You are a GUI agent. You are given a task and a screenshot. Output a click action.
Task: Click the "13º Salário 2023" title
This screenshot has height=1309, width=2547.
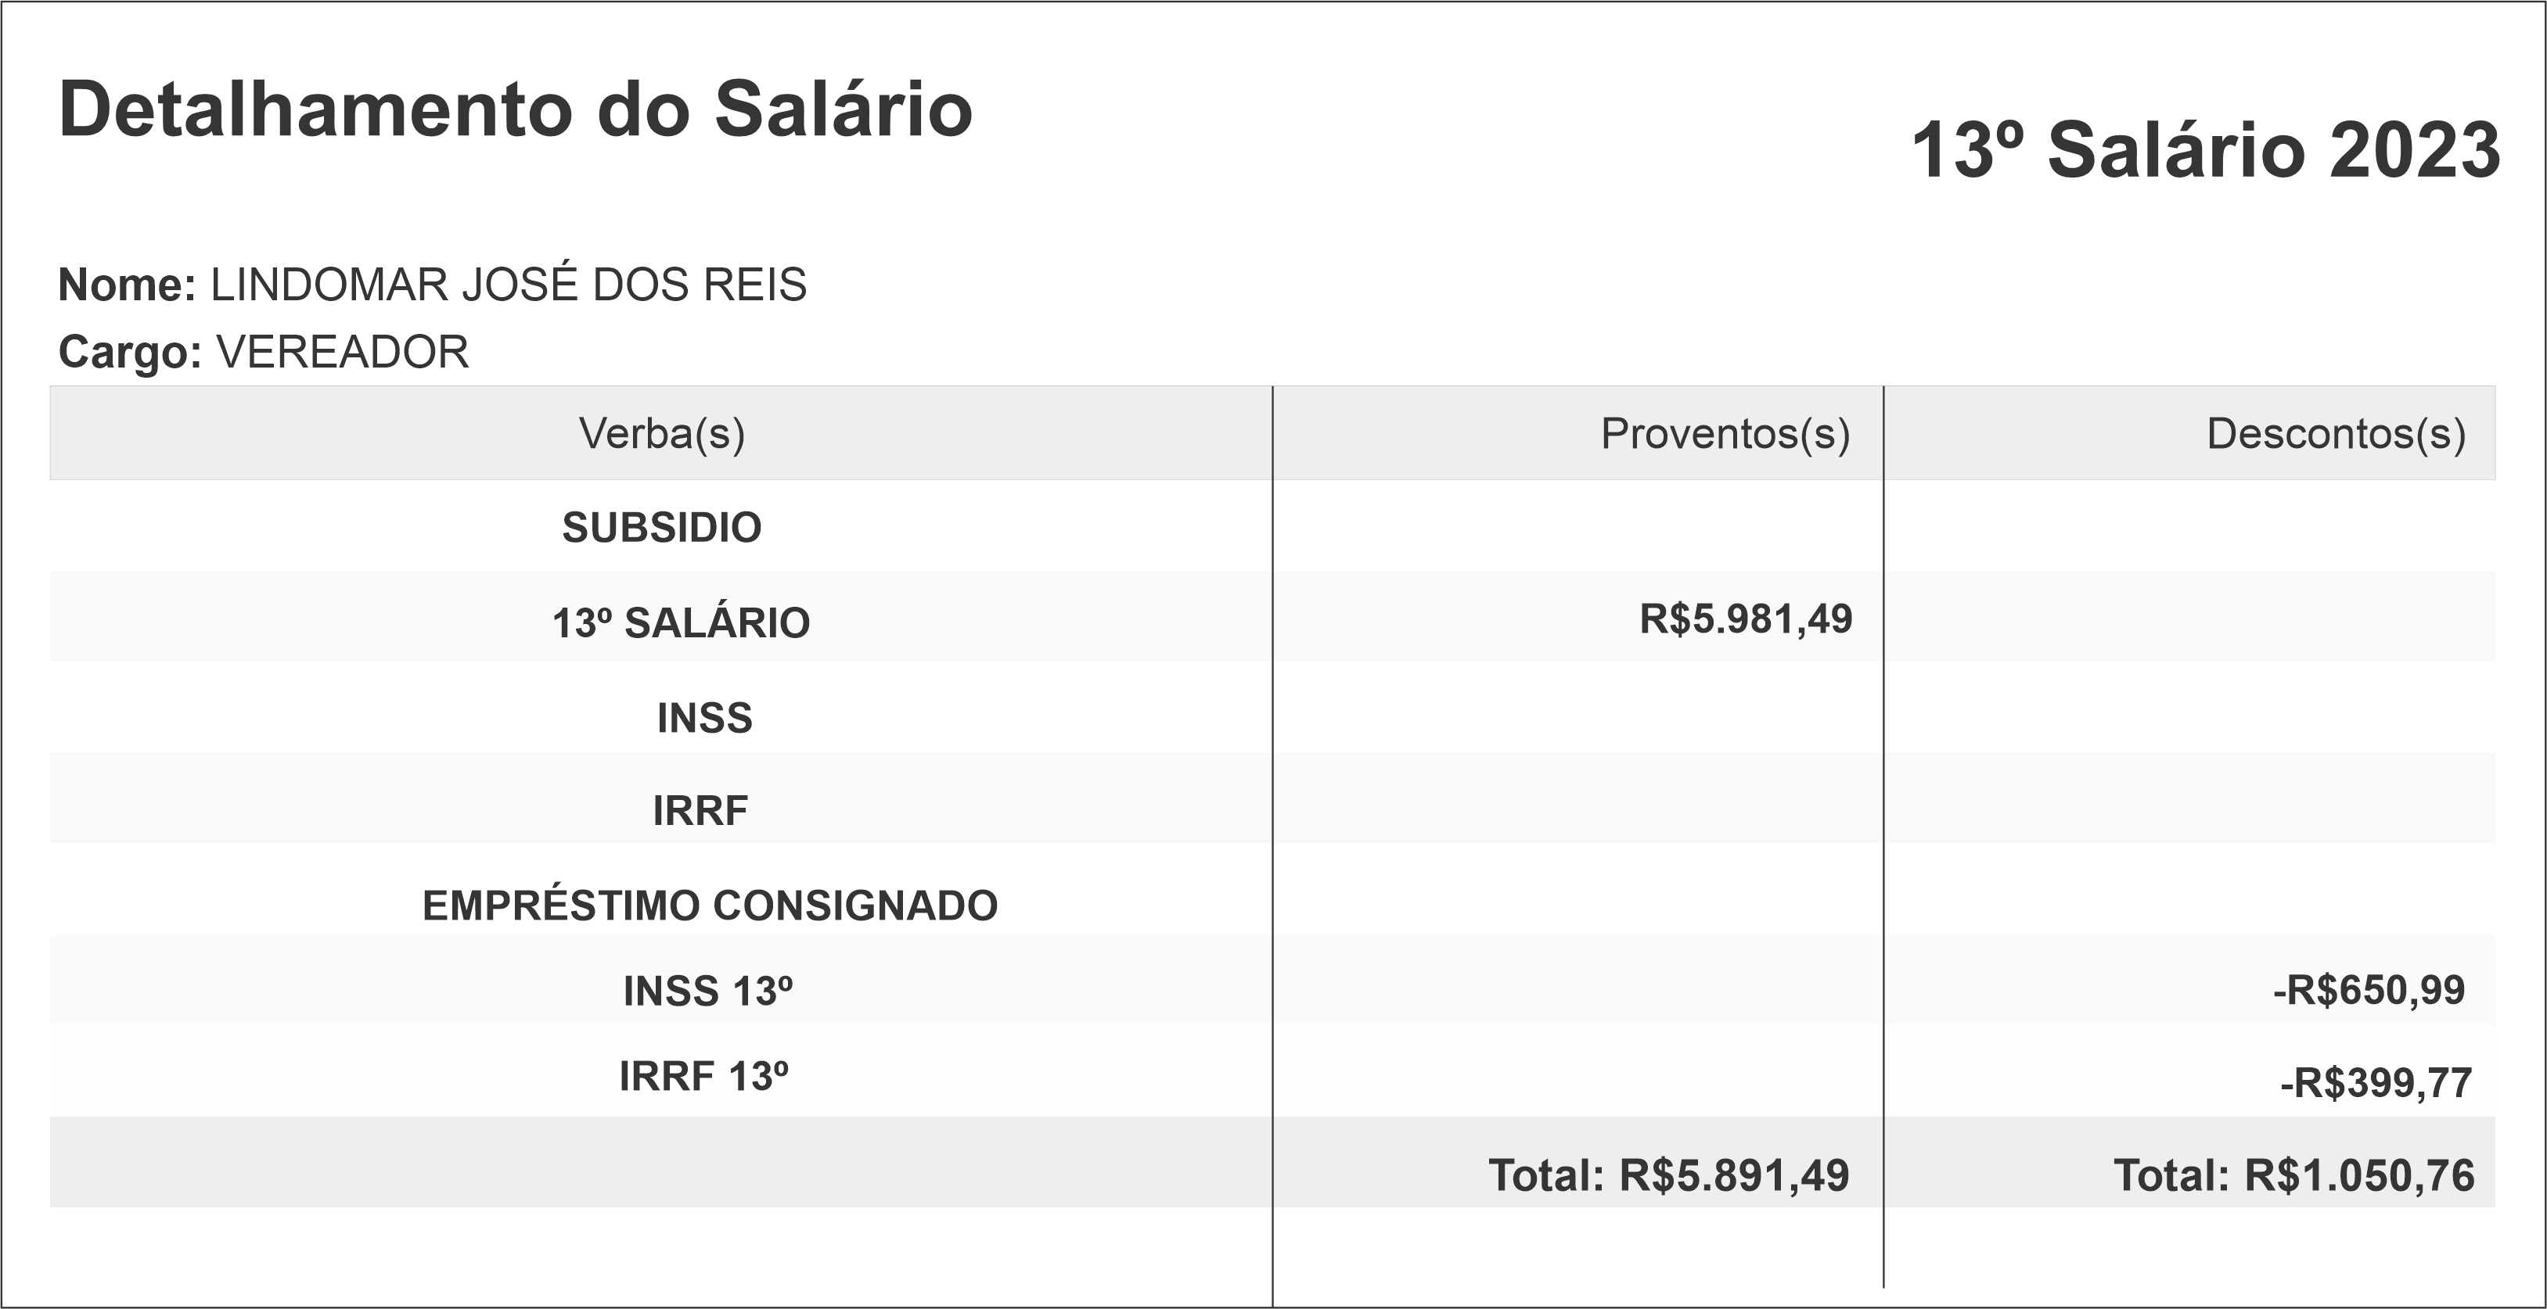pyautogui.click(x=2205, y=151)
